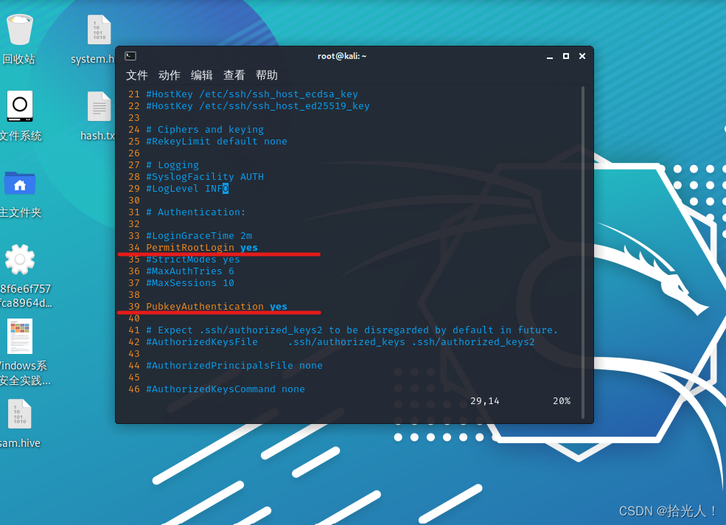This screenshot has width=726, height=525.
Task: Click the 20% scroll indicator
Action: point(561,400)
